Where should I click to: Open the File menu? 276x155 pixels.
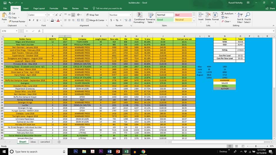(x=5, y=8)
